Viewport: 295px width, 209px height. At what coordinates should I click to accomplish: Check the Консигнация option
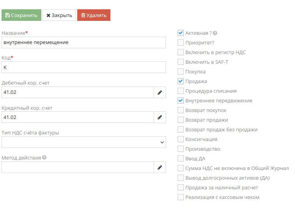pyautogui.click(x=181, y=139)
